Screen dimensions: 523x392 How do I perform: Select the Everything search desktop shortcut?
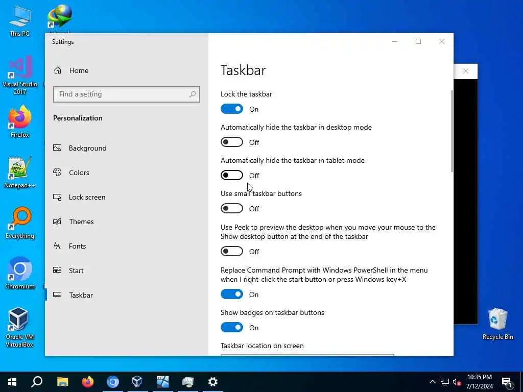click(20, 223)
